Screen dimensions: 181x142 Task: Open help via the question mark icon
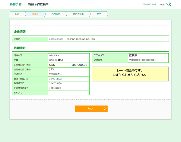(x=169, y=5)
